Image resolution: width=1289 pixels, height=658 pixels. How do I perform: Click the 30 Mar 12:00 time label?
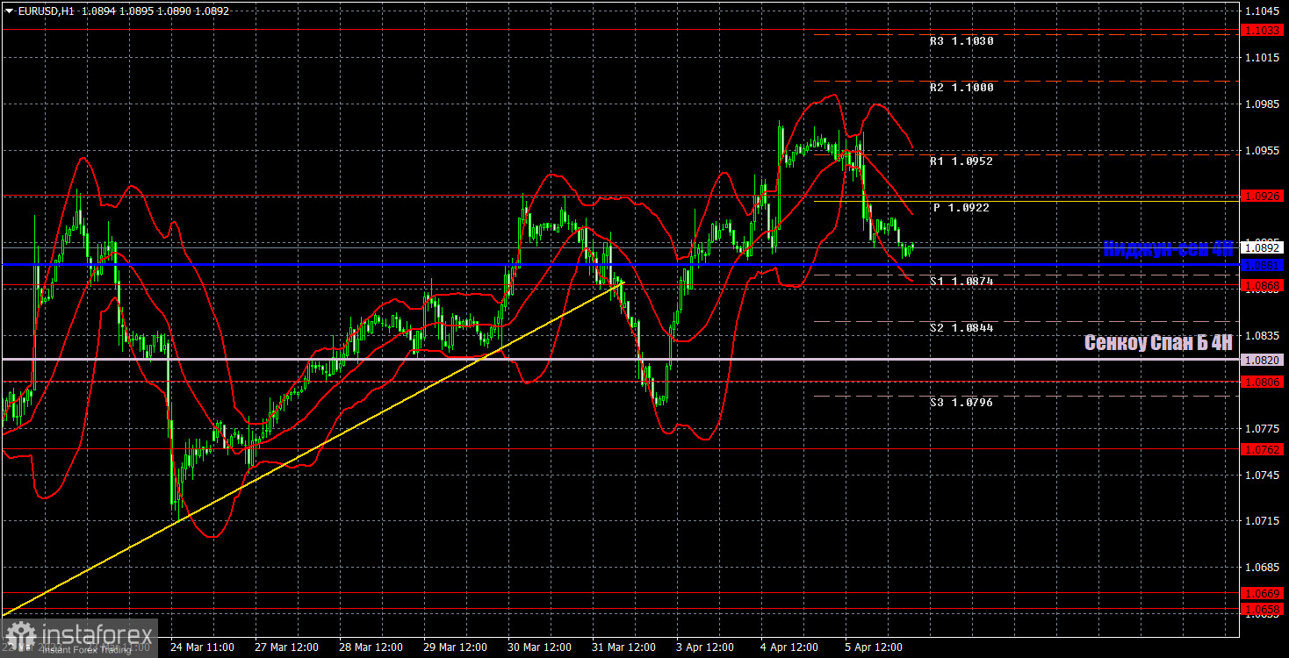tap(539, 647)
